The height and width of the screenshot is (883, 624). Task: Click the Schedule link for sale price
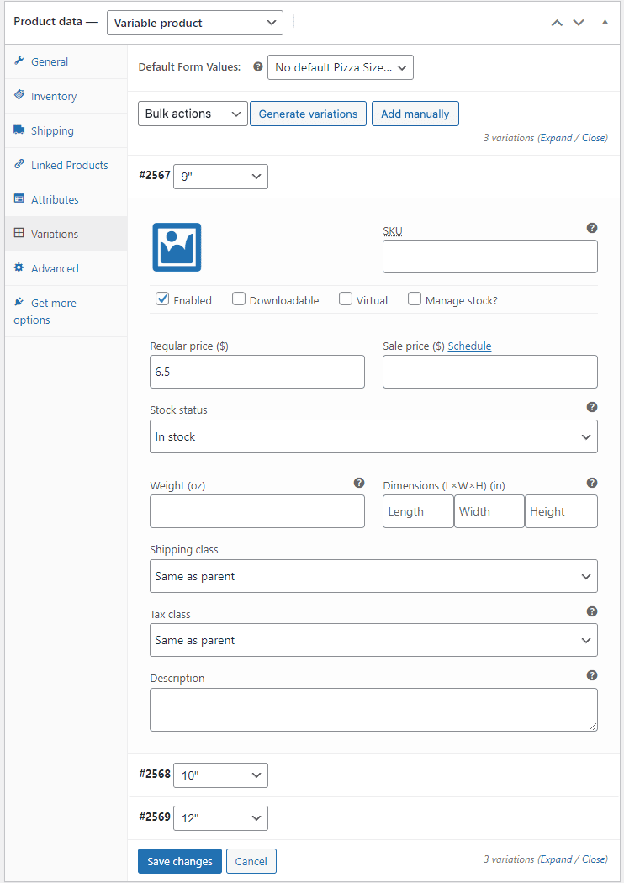469,346
